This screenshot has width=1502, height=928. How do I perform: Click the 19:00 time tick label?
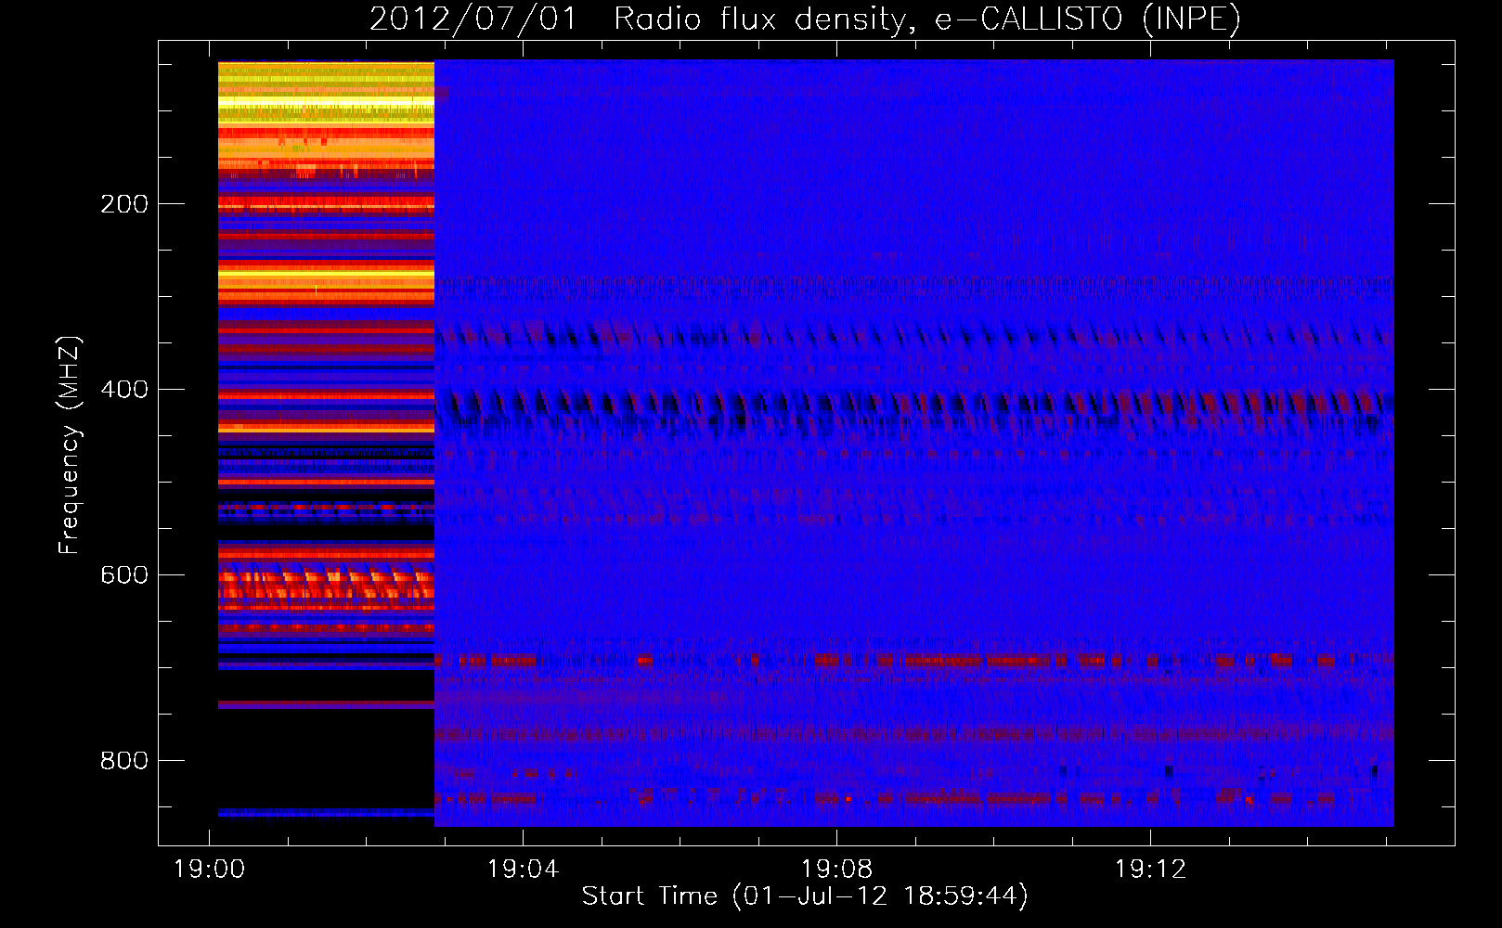[209, 870]
